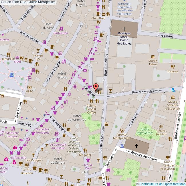186x186 pixels.
Task: Click the blue fountain icon near Rue des Augustins
Action: pos(122,146)
